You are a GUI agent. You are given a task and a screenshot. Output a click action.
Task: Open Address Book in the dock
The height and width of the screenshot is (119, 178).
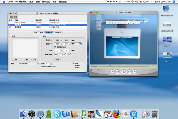[74, 114]
